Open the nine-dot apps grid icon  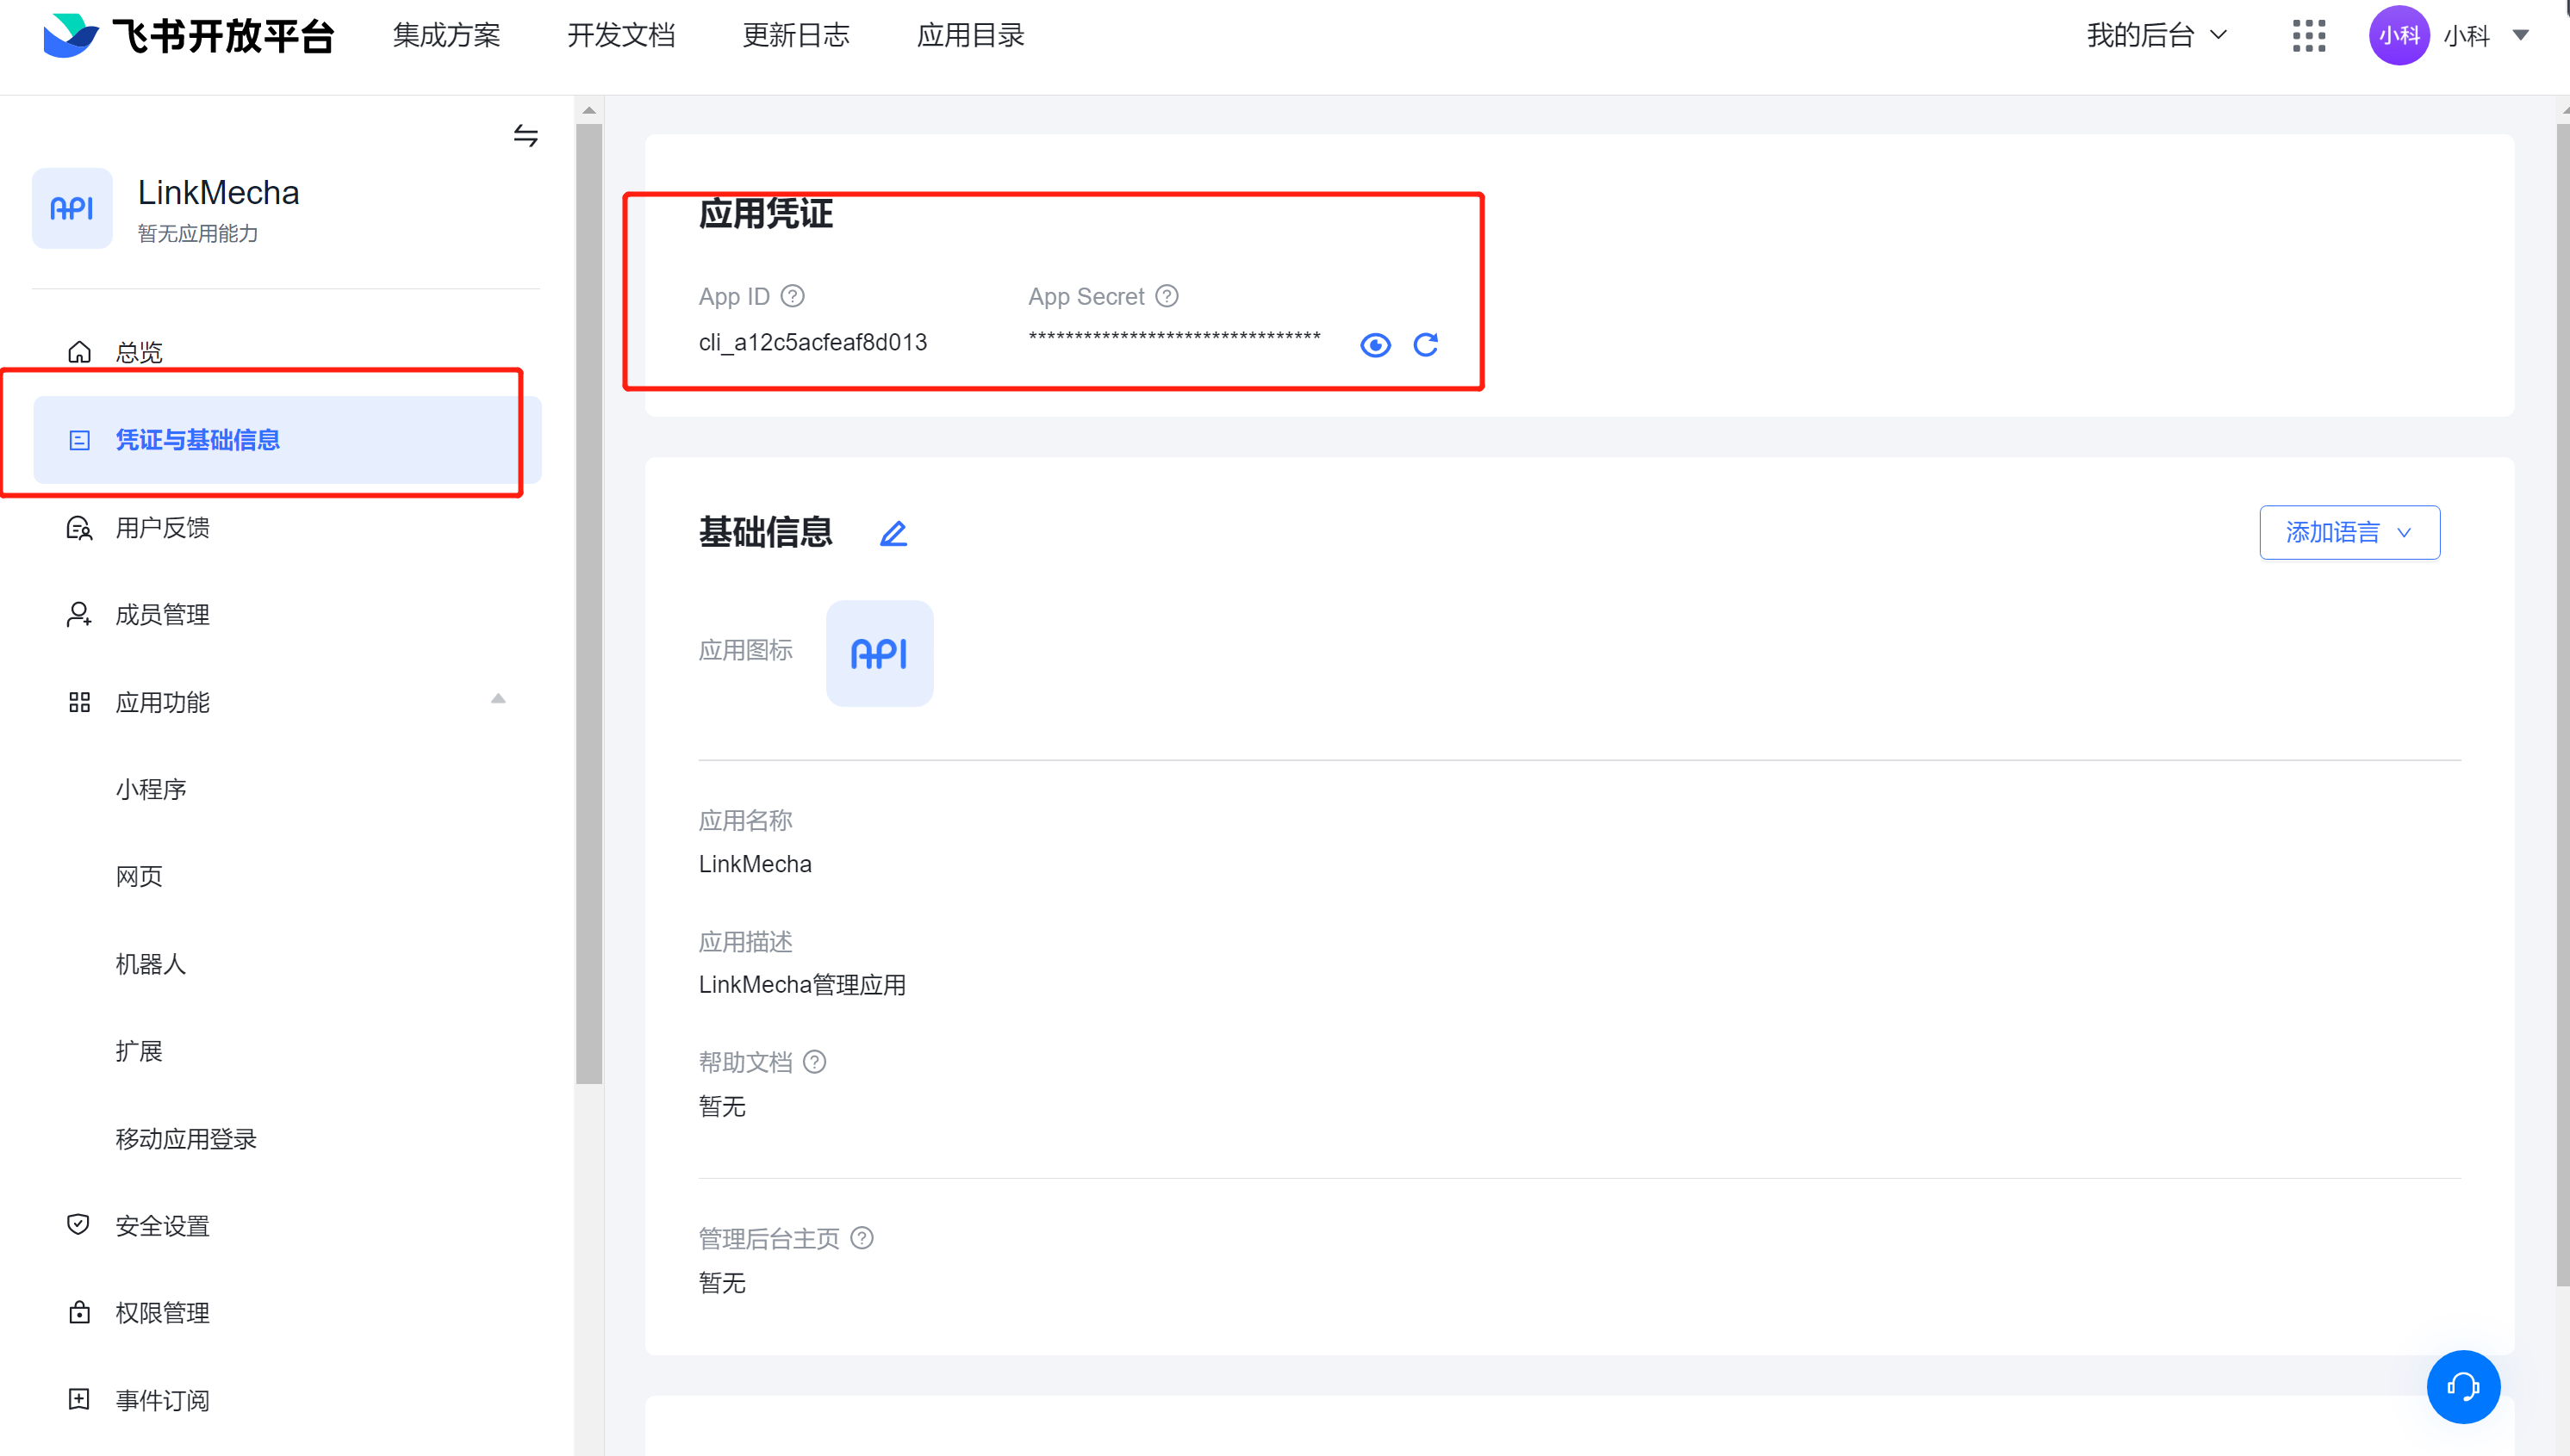(2309, 36)
